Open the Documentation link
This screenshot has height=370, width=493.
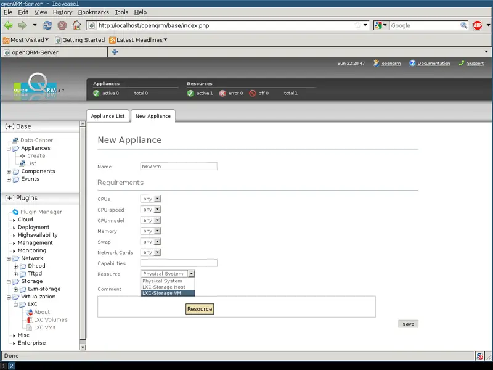(434, 64)
